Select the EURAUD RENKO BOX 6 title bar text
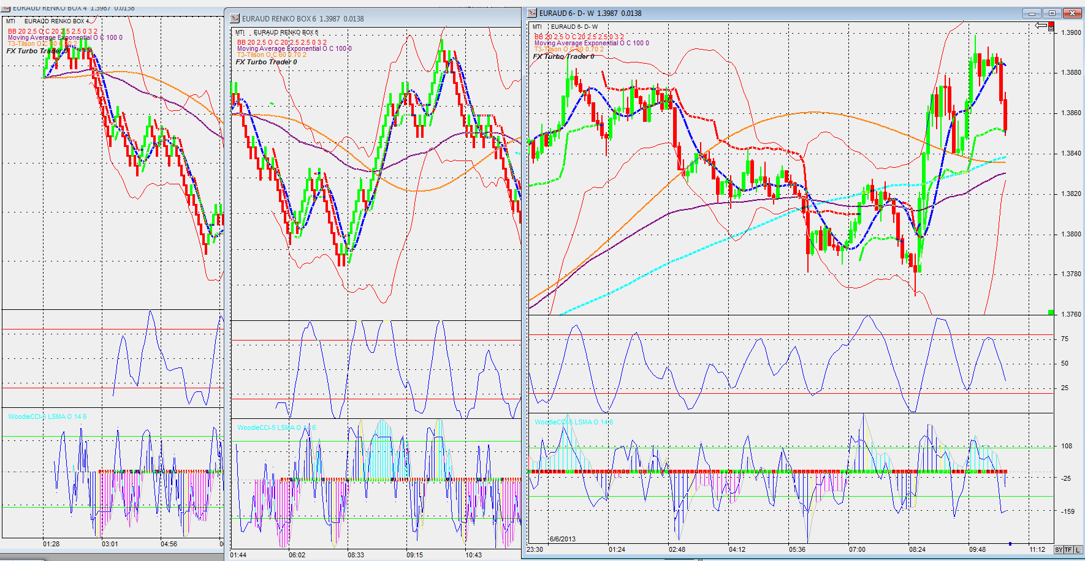The height and width of the screenshot is (561, 1085). tap(303, 19)
